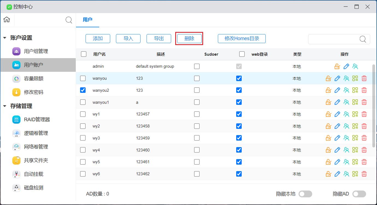Viewport: 377px width, 205px height.
Task: Click the sidebar search magnifier icon
Action: tap(69, 20)
